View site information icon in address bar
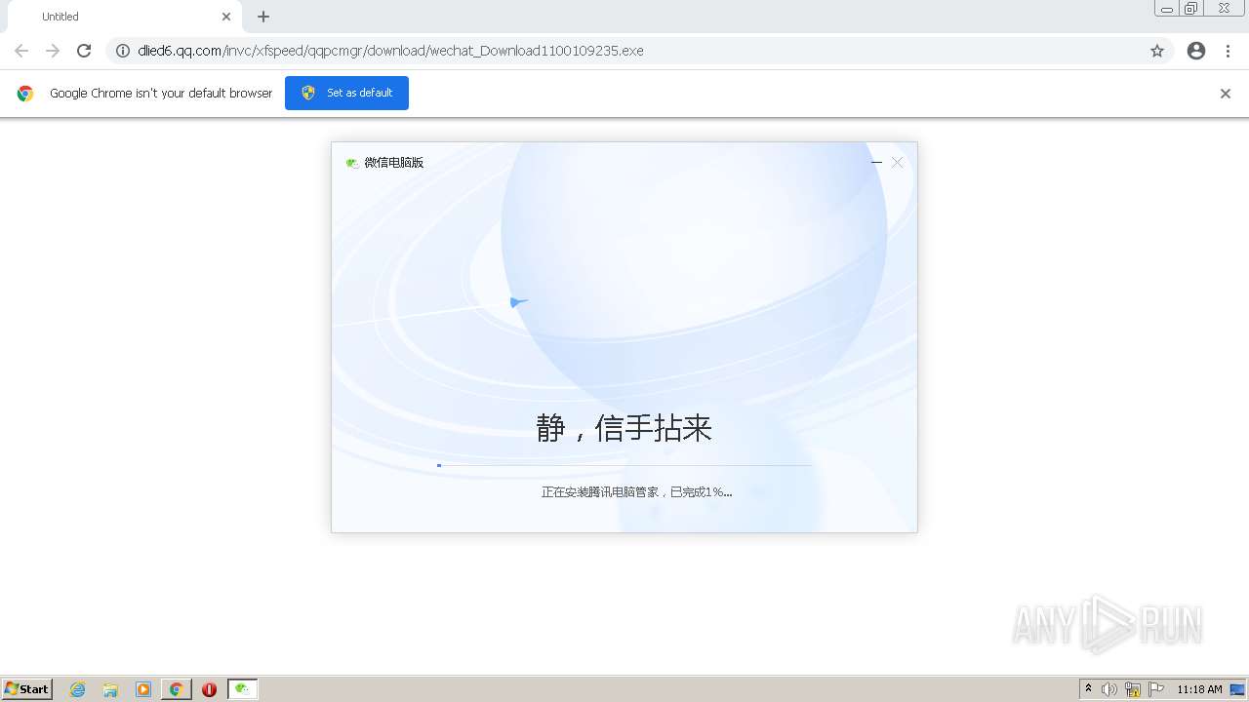Viewport: 1249px width, 702px height. 123,51
